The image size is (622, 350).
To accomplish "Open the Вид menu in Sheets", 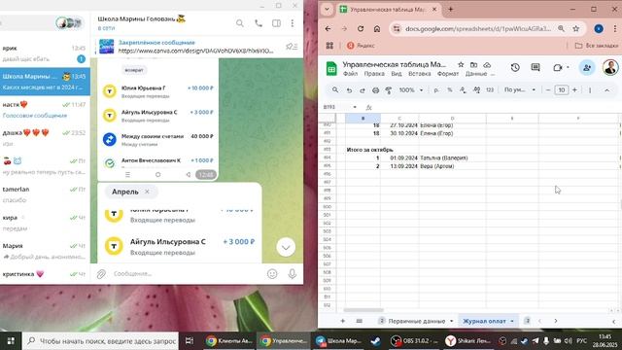I will point(397,74).
